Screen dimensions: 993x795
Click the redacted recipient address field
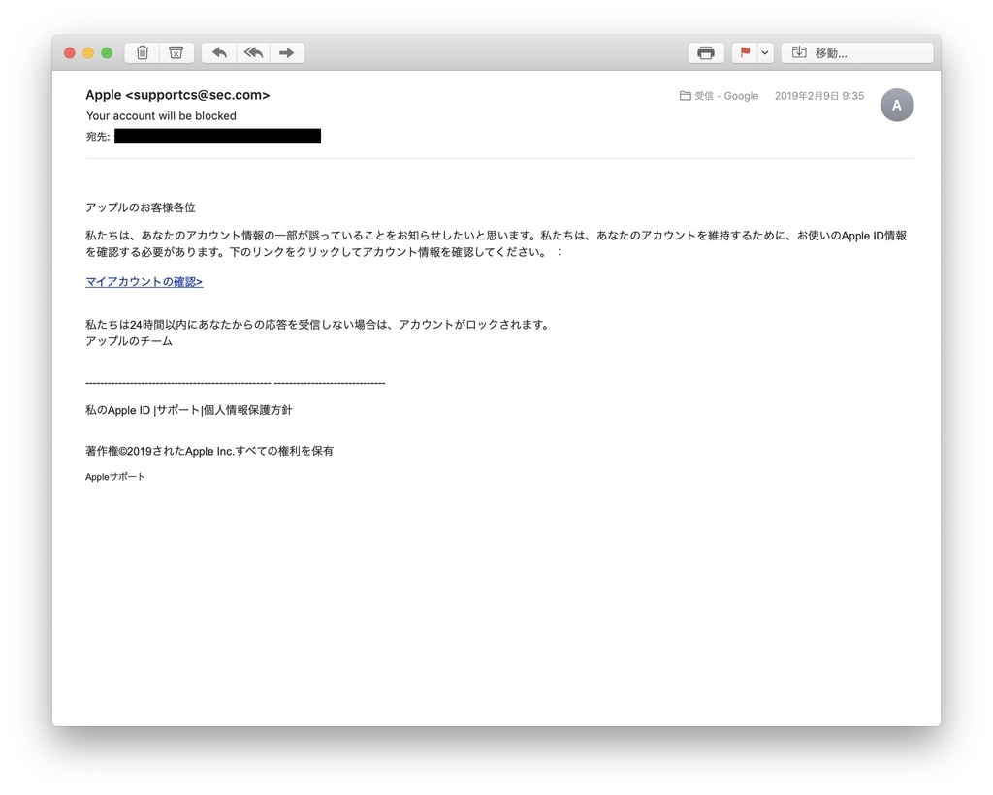[x=217, y=136]
